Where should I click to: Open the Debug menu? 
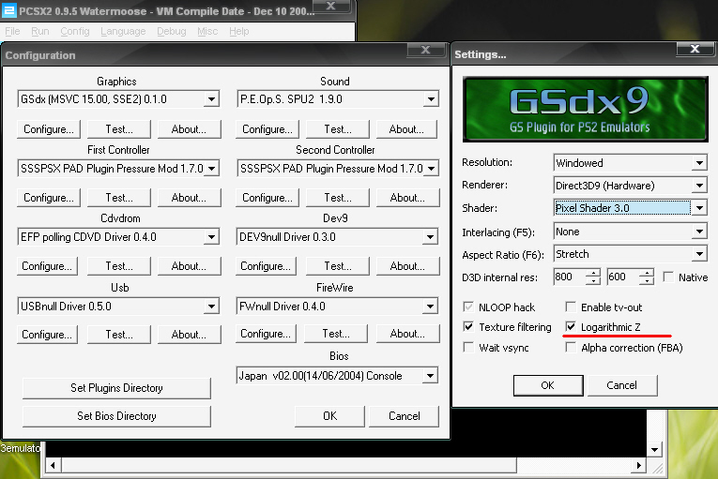click(171, 31)
